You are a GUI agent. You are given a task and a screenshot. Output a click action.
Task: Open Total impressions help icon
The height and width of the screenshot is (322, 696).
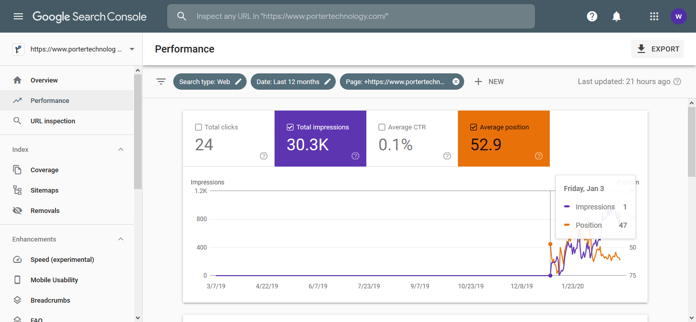pyautogui.click(x=355, y=156)
